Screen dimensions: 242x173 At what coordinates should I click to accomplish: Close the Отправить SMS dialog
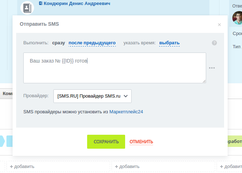[x=219, y=25]
